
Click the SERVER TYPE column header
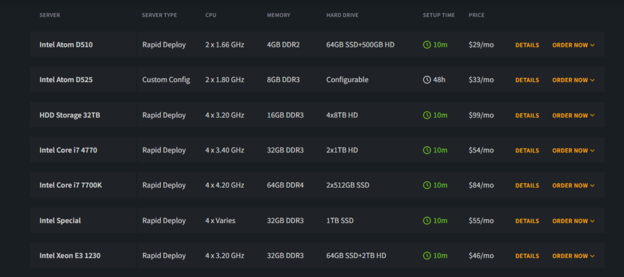pos(159,15)
